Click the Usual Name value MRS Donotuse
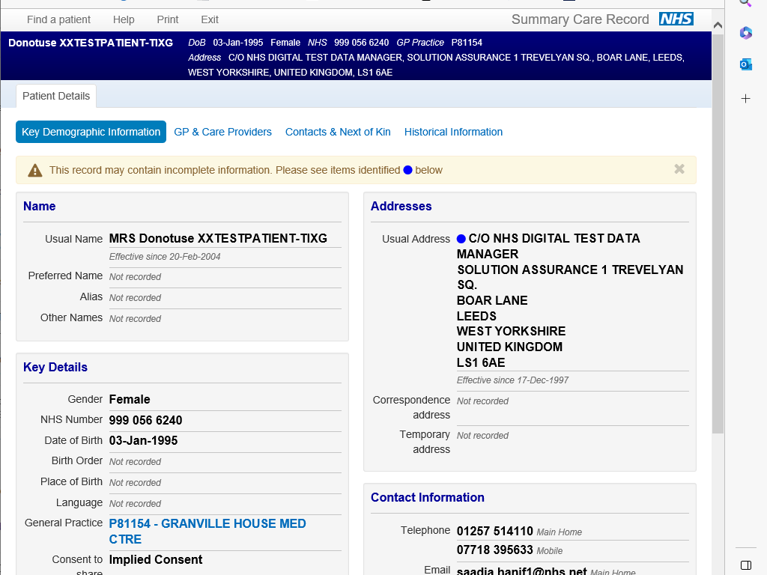 coord(218,238)
